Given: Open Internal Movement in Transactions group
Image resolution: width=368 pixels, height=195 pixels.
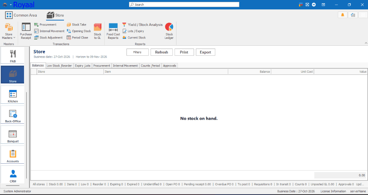Looking at the screenshot, I should click(x=49, y=31).
